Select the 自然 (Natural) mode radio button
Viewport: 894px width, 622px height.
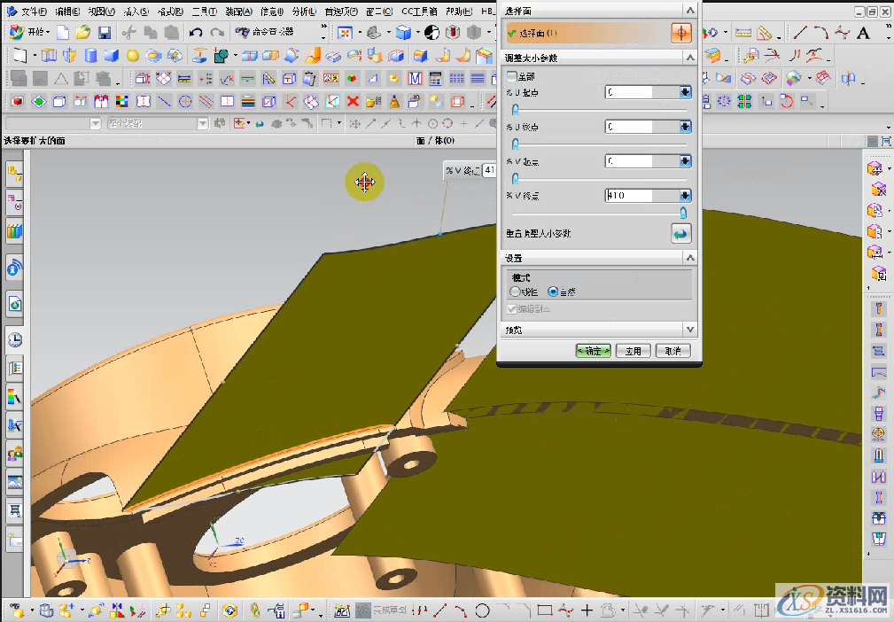pos(553,292)
